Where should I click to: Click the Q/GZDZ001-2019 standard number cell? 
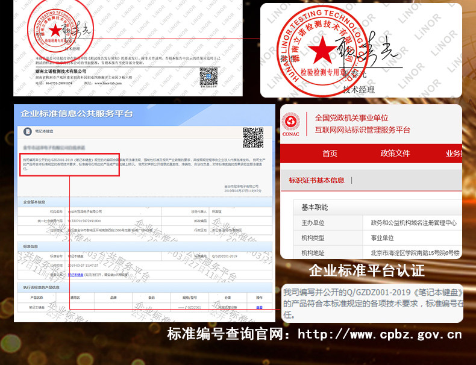pos(225,257)
